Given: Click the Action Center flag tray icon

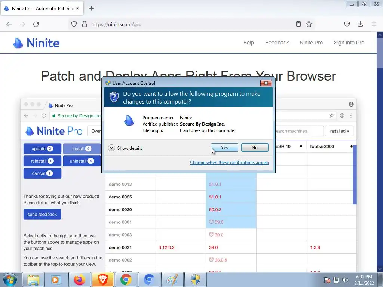Looking at the screenshot, I should 327,280.
